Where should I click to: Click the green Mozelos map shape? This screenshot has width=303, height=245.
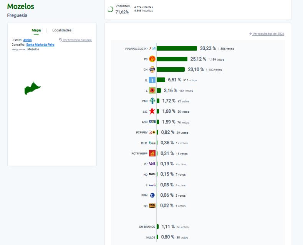[x=32, y=88]
